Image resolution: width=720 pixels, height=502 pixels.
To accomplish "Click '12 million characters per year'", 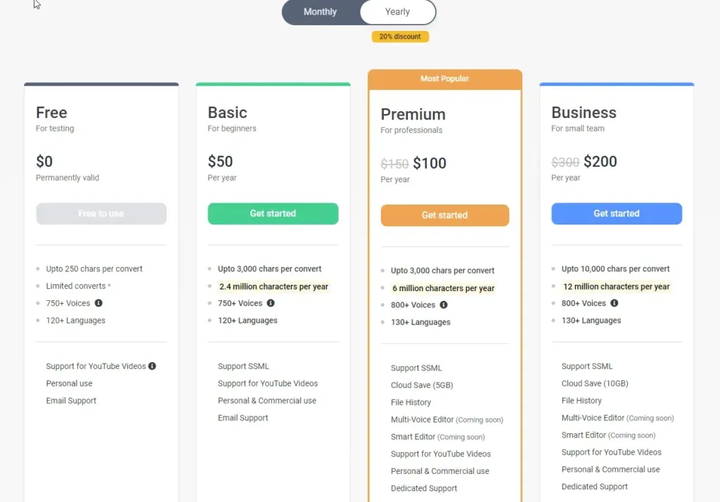I will pyautogui.click(x=616, y=287).
